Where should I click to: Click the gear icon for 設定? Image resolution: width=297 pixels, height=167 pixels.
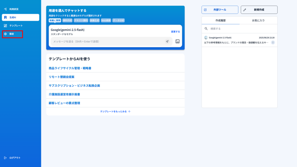(x=5, y=34)
